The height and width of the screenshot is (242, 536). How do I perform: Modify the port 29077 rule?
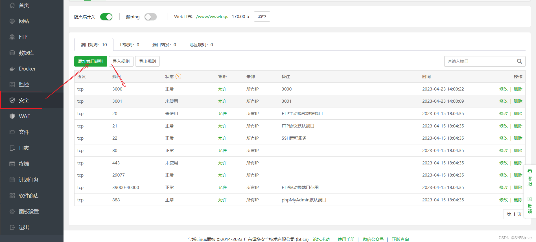pyautogui.click(x=503, y=175)
